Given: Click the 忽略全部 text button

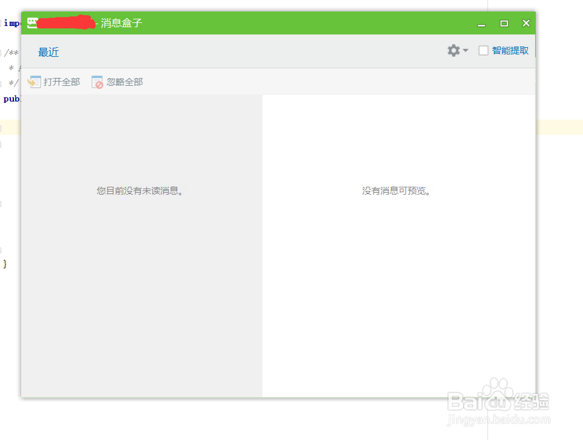Looking at the screenshot, I should (x=123, y=81).
